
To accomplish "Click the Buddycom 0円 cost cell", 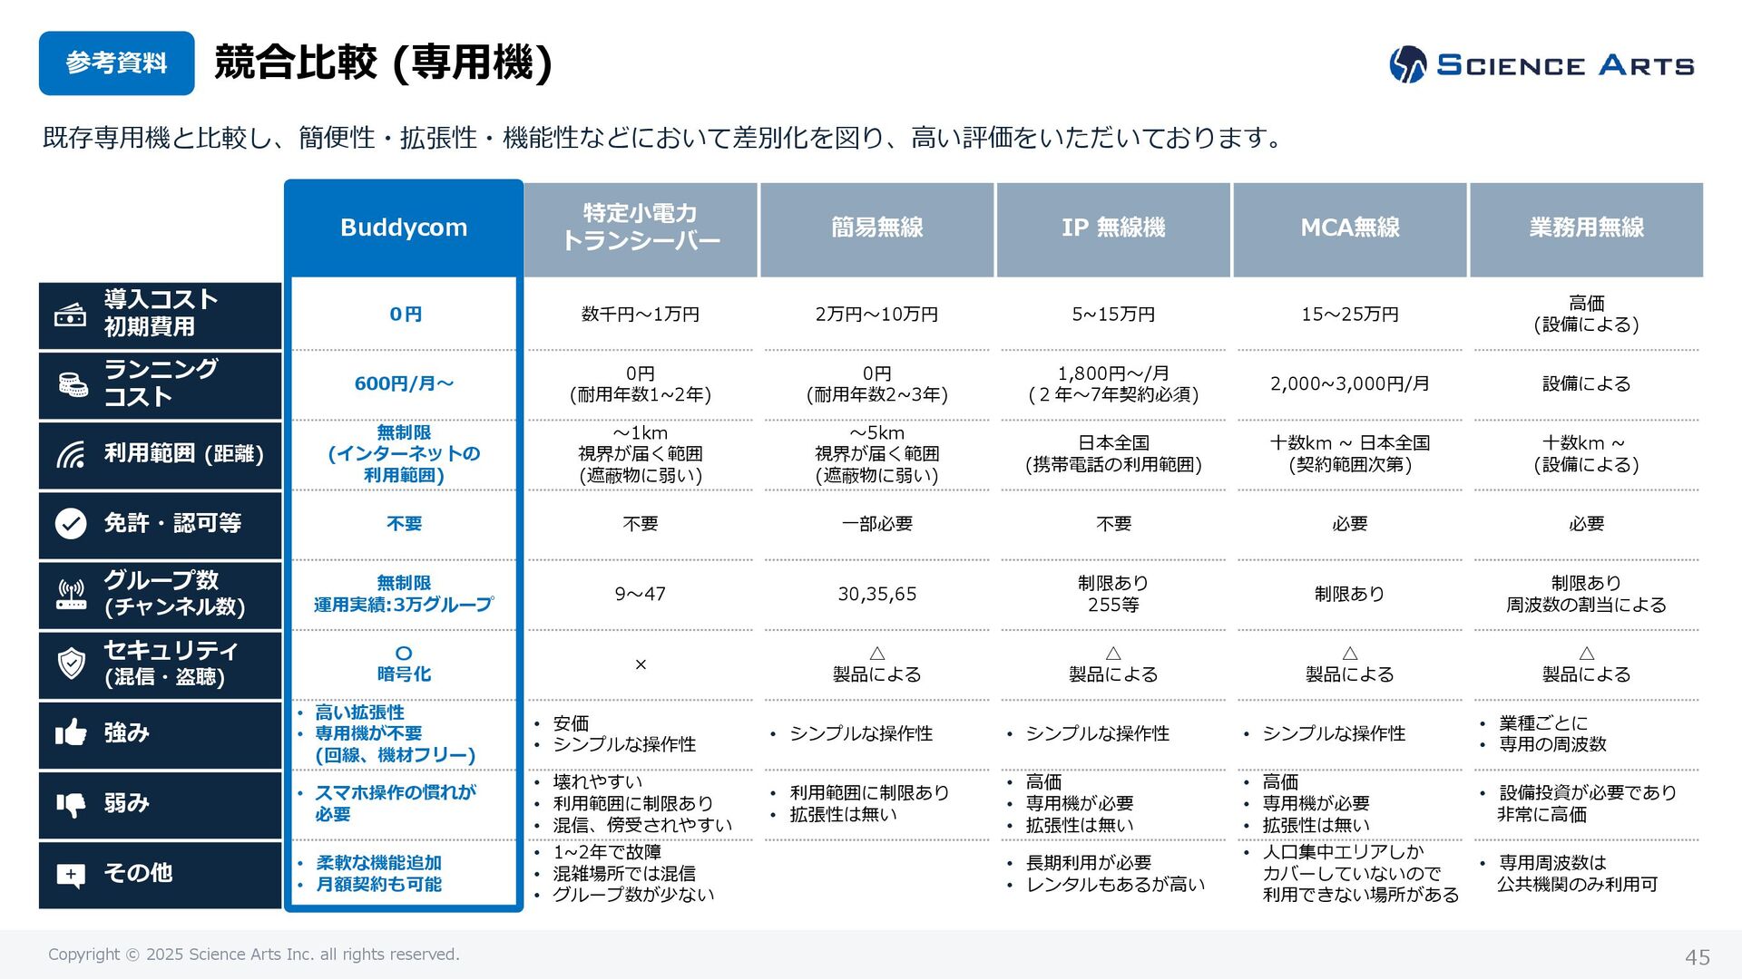I will click(x=405, y=315).
